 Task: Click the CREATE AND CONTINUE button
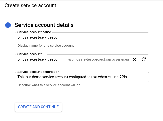38,107
